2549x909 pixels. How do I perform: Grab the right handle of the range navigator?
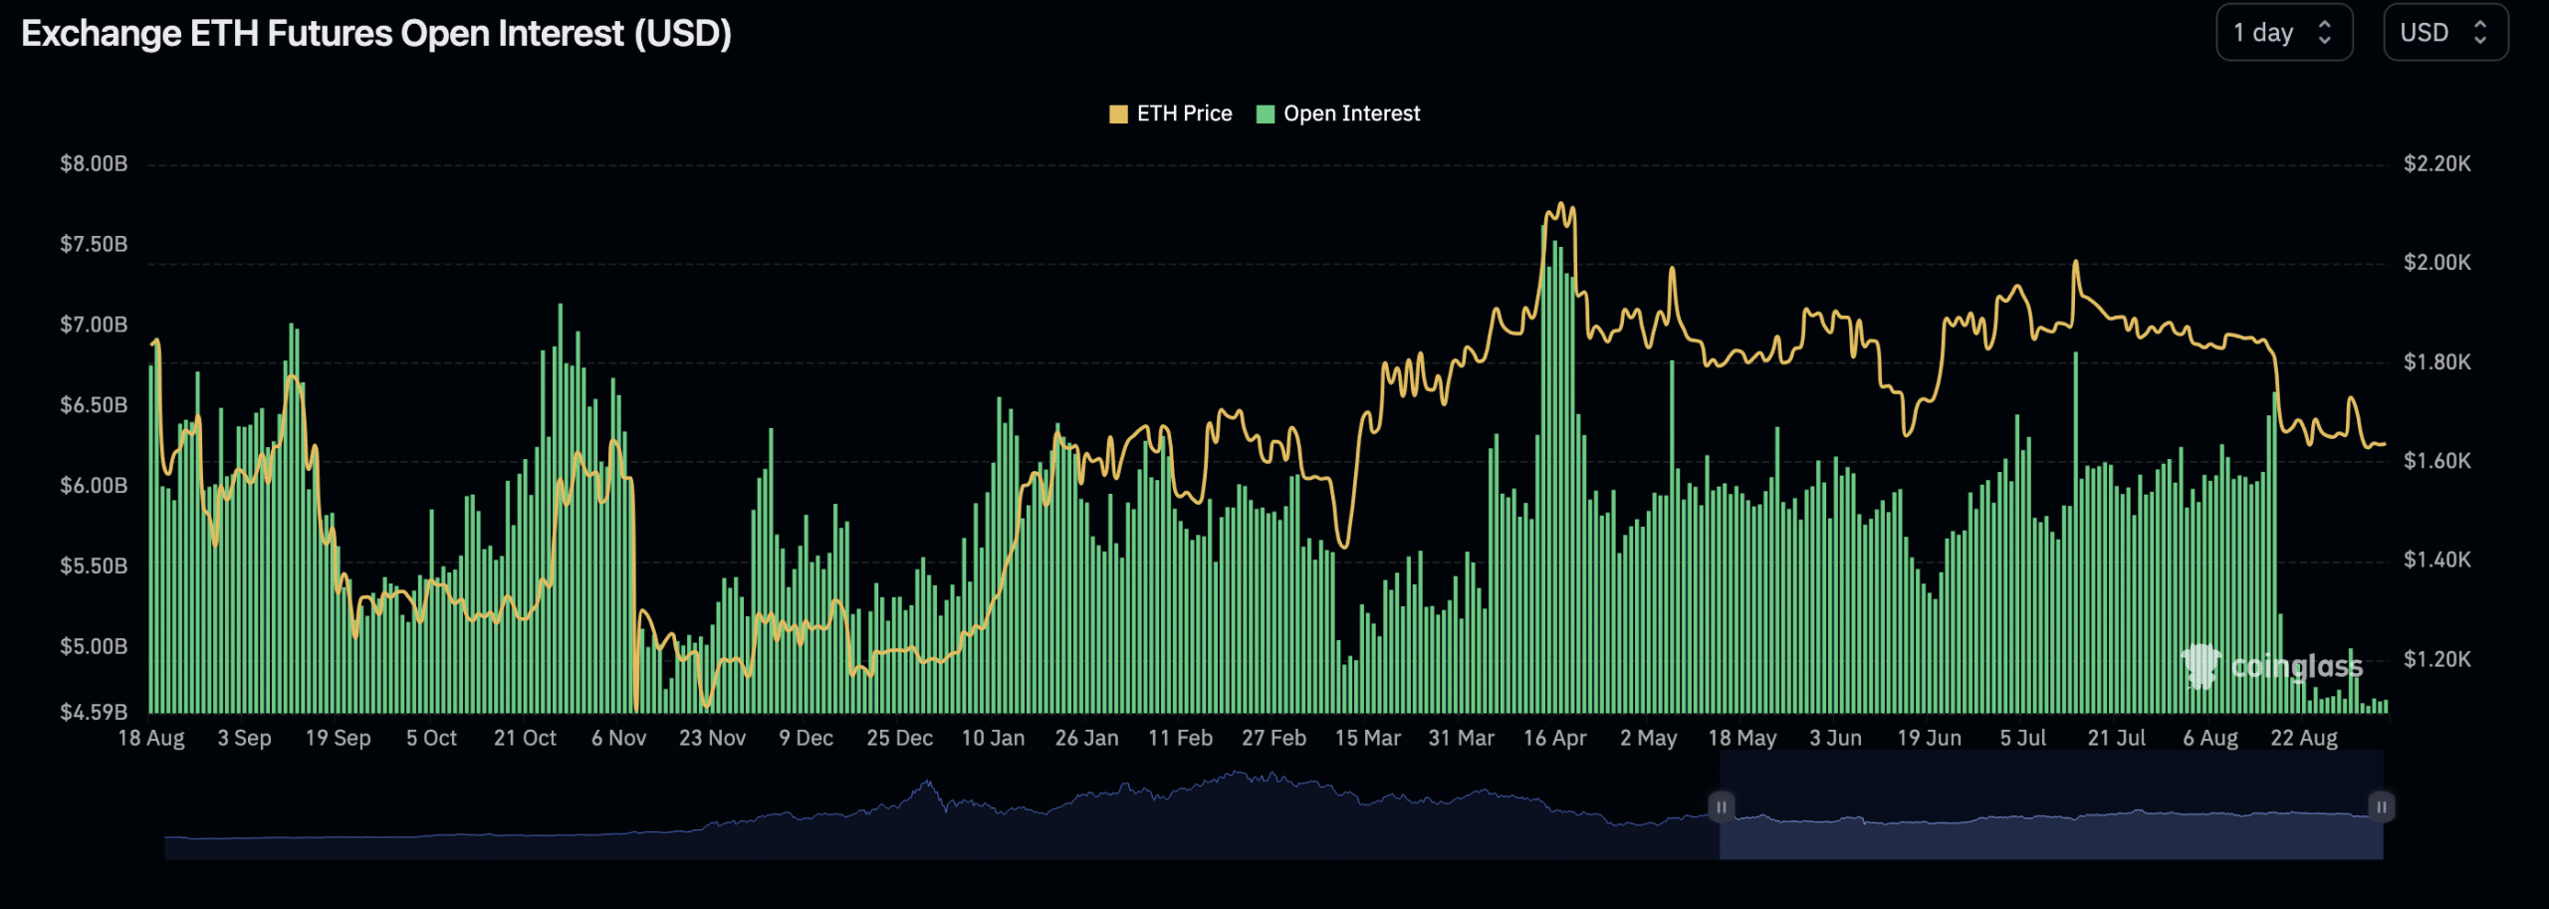click(x=2381, y=806)
